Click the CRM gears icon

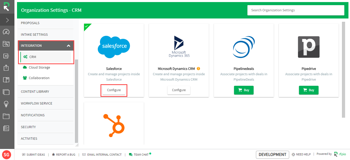[25, 57]
